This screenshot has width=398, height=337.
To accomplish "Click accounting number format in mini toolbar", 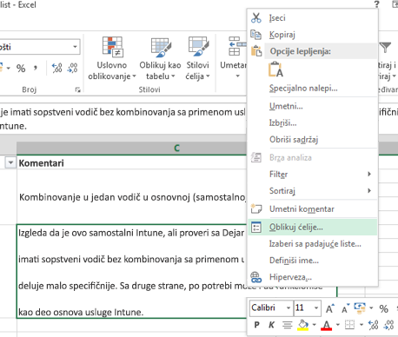I will pos(360,308).
